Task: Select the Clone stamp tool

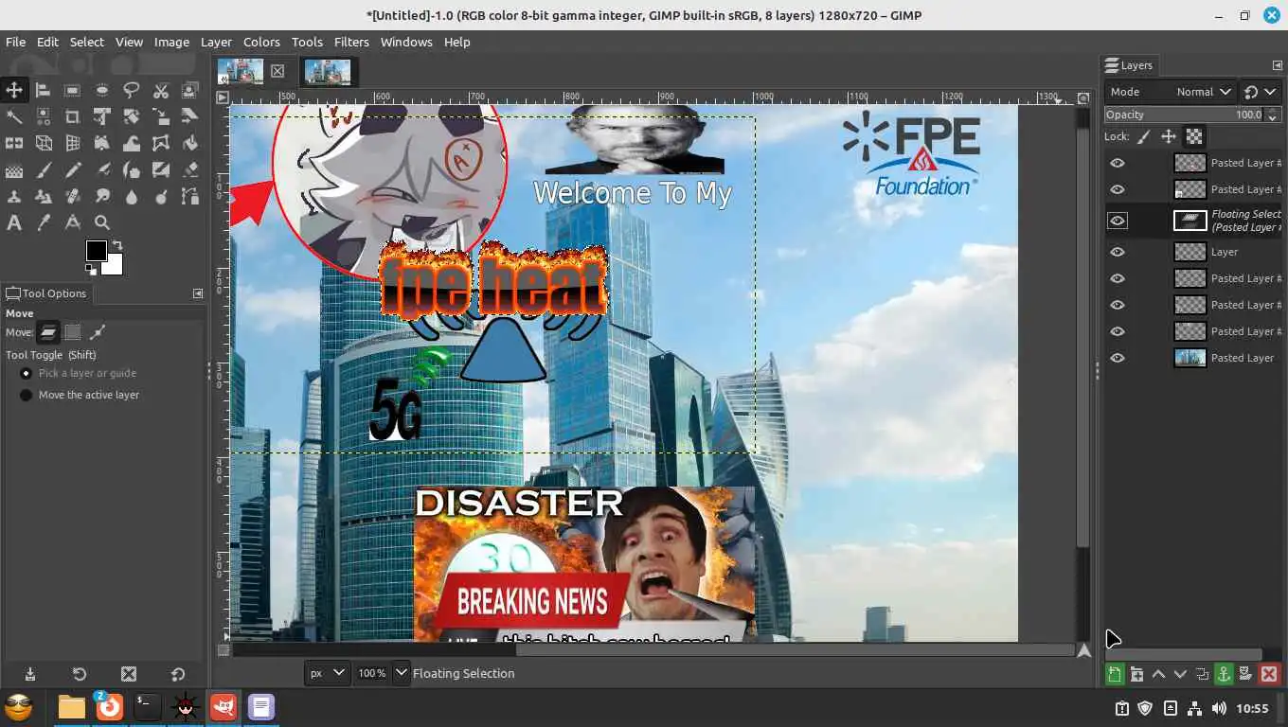Action: pyautogui.click(x=13, y=197)
